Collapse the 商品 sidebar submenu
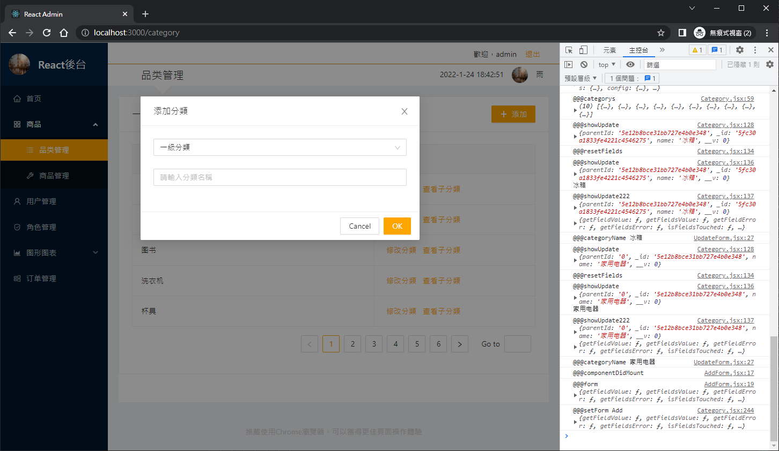Screen dimensions: 779x451 (54, 124)
